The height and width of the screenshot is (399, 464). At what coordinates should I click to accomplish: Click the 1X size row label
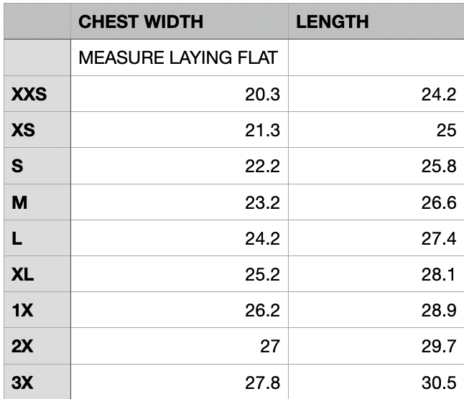point(37,310)
